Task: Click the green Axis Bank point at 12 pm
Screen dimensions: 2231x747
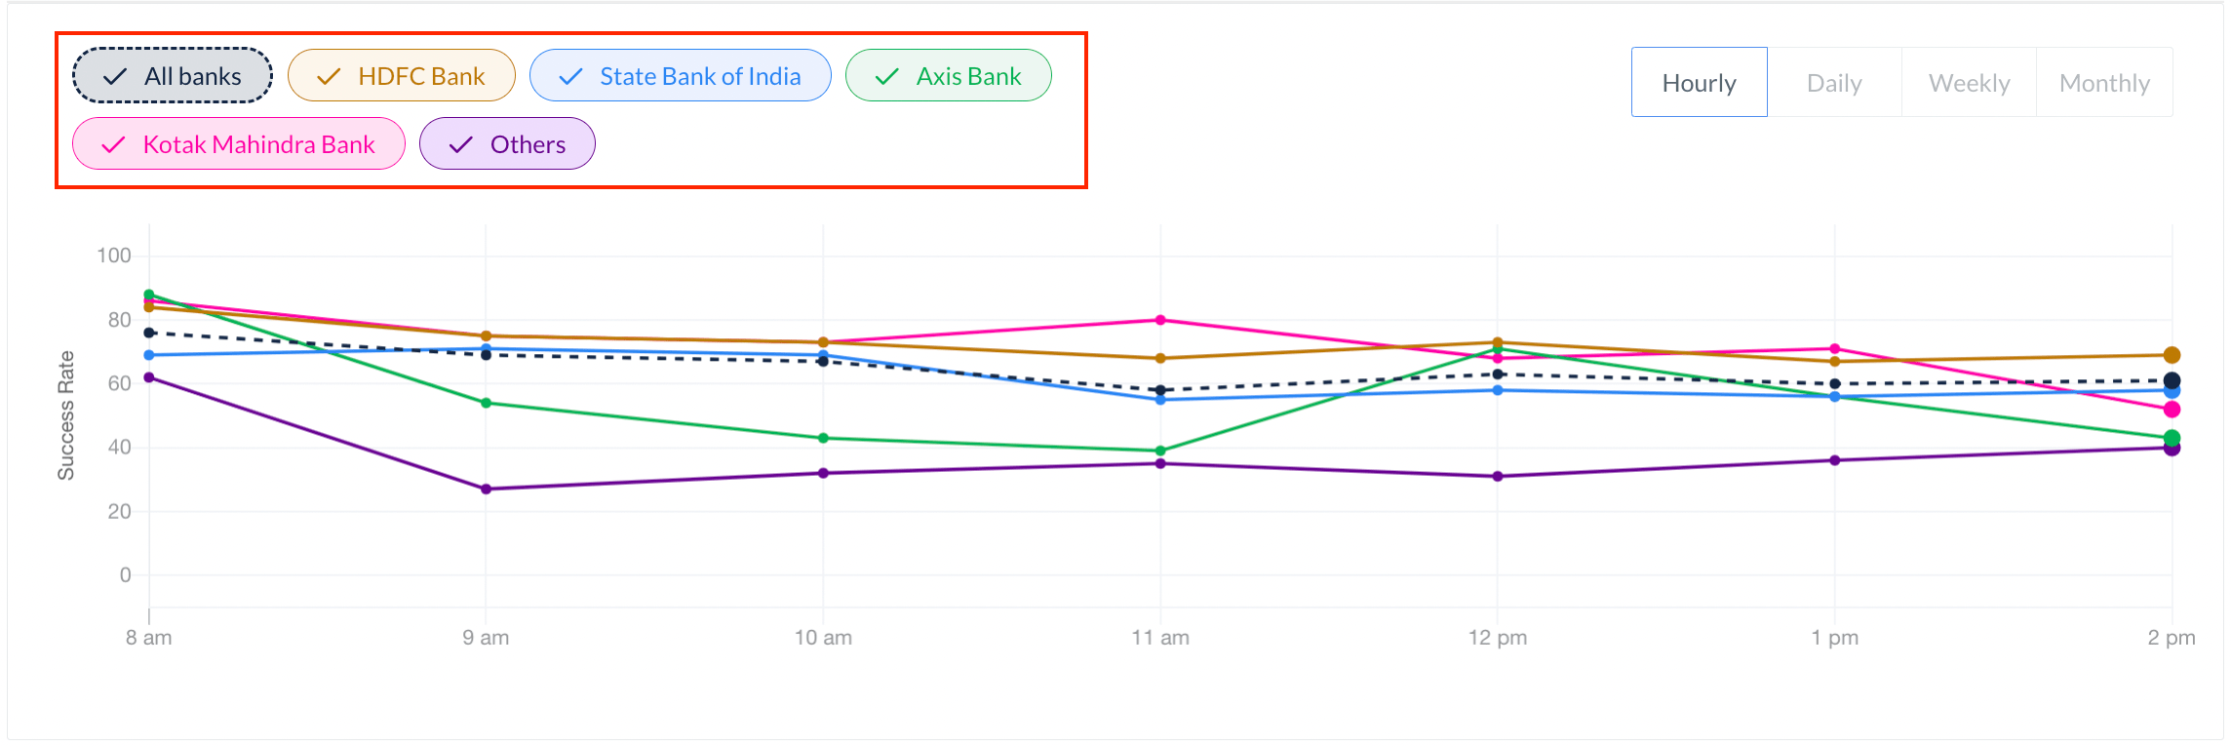Action: [1498, 349]
